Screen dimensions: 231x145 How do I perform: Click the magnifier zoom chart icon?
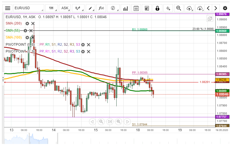pyautogui.click(x=179, y=8)
